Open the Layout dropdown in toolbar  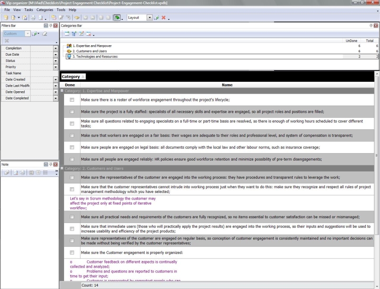pyautogui.click(x=150, y=18)
